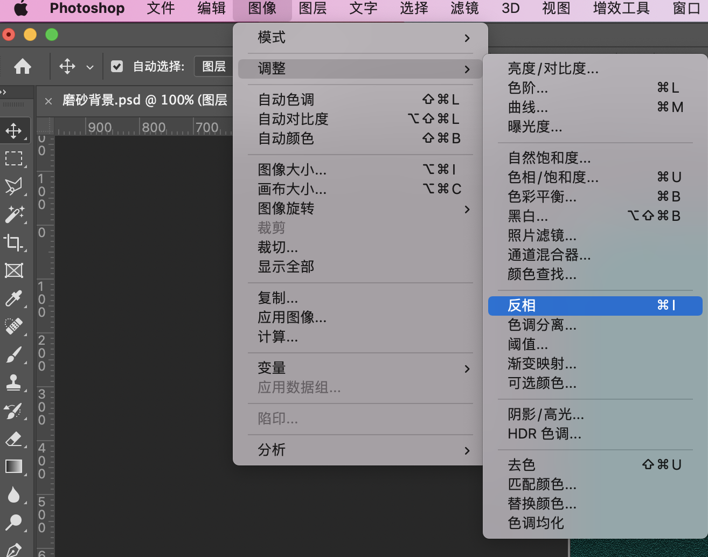Select the Frame tool
708x557 pixels.
[14, 270]
